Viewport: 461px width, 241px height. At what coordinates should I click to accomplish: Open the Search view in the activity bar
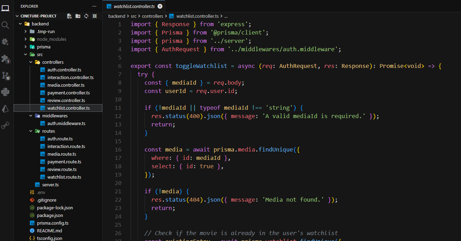coord(5,25)
